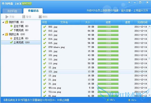Sort by the 状态 column header
Viewport: 151px width, 103px height.
click(x=45, y=22)
